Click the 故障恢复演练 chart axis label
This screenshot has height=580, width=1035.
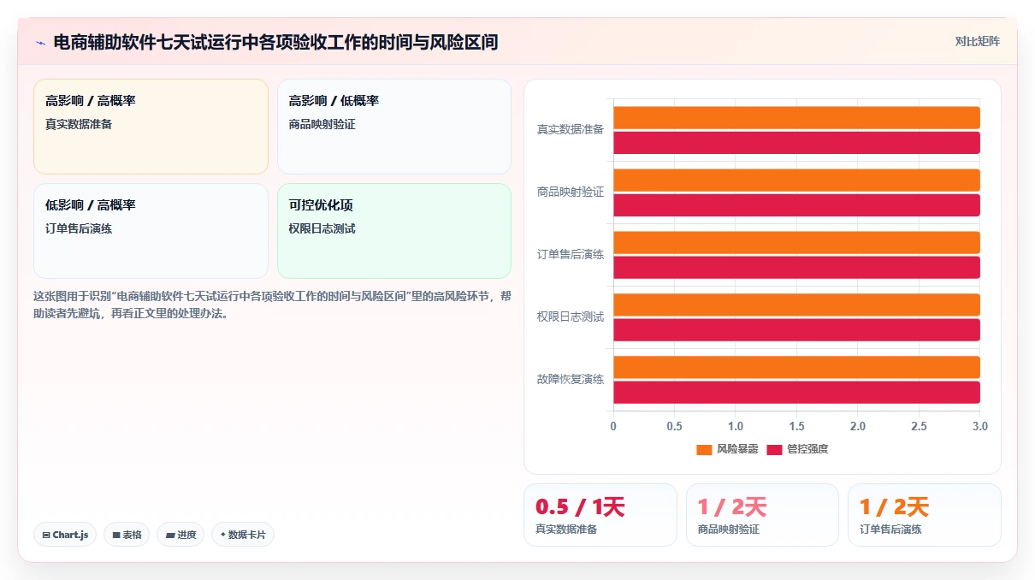pos(570,380)
